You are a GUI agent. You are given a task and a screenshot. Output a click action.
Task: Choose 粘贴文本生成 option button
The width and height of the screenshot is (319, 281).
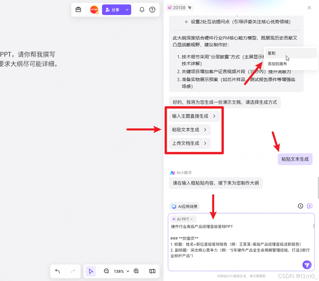(190, 130)
